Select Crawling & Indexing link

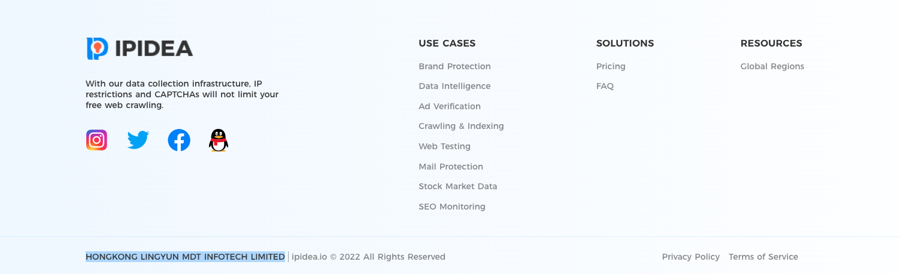(x=461, y=126)
